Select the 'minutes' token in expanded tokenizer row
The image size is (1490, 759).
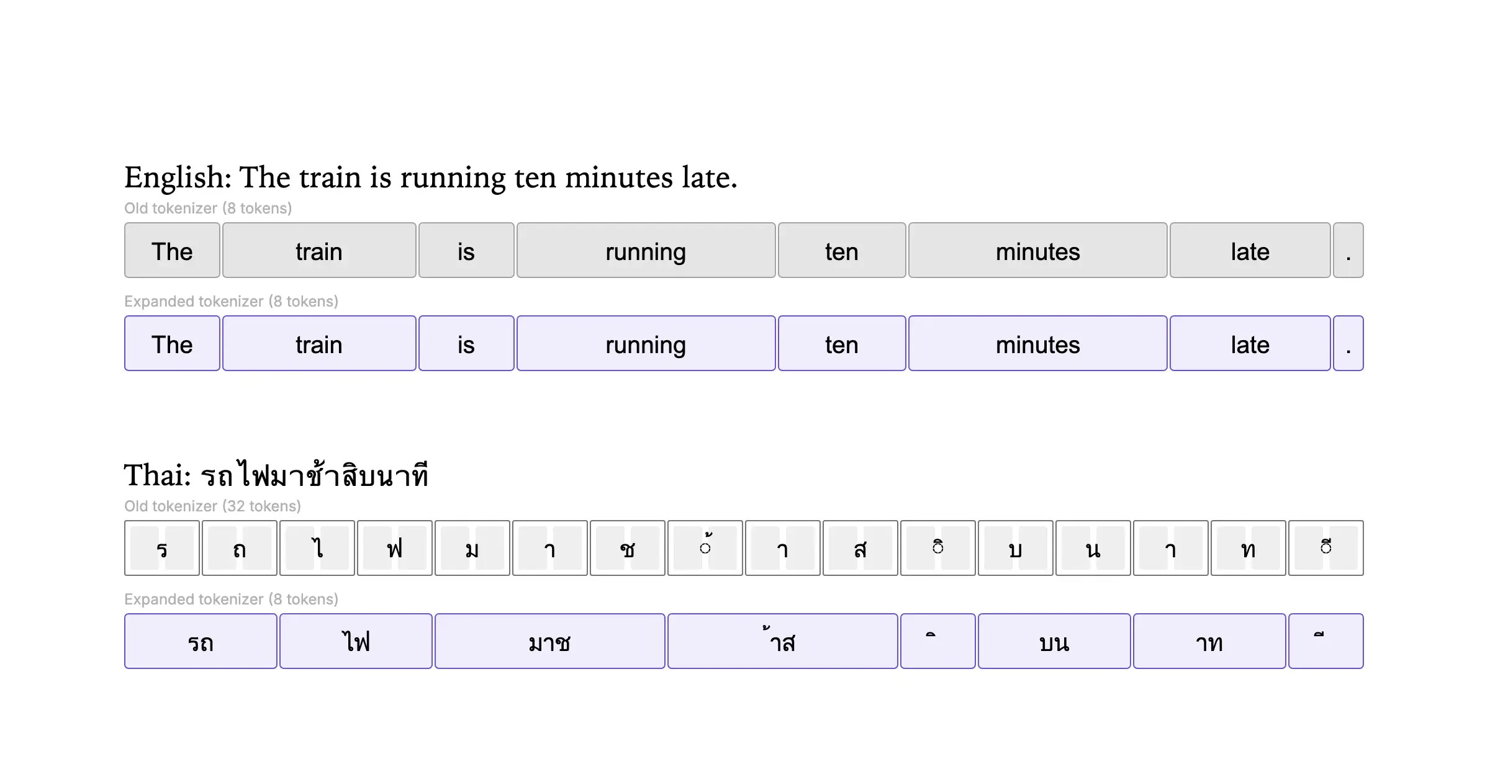tap(1038, 343)
